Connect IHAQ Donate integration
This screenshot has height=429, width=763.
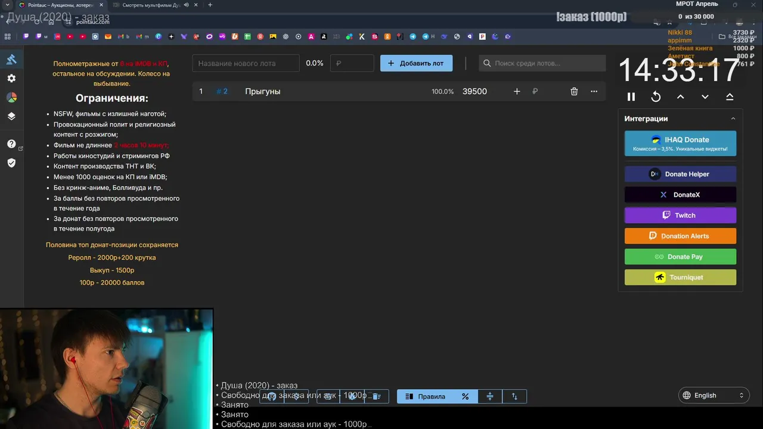(x=680, y=144)
